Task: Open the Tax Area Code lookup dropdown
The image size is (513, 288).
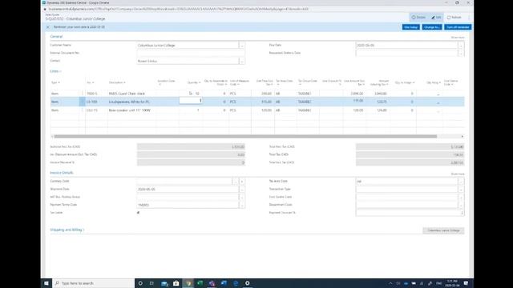Action: pos(461,182)
